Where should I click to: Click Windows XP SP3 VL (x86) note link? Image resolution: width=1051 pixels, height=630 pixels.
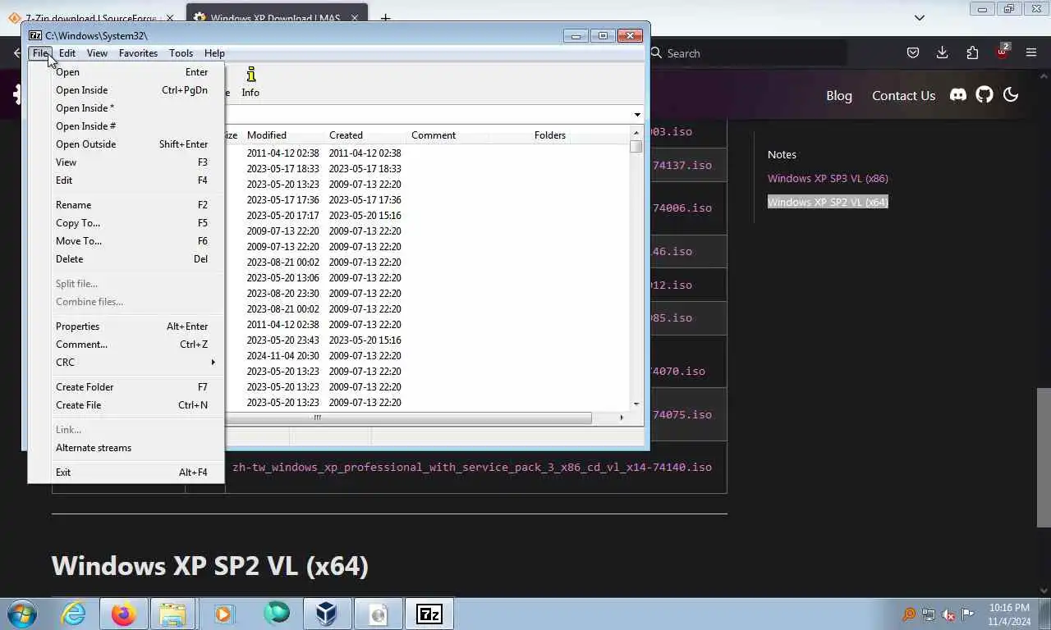tap(828, 178)
